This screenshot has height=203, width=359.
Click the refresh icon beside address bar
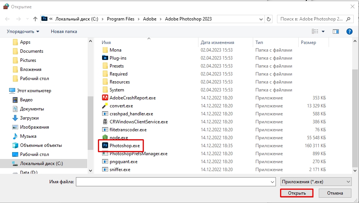[269, 19]
